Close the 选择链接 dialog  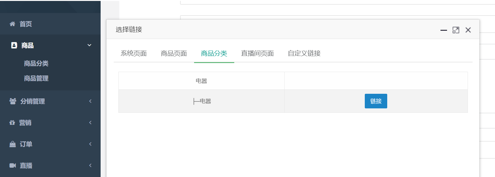(468, 30)
